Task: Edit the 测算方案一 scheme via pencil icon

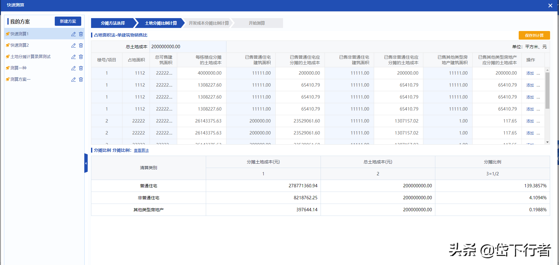Action: click(x=73, y=80)
